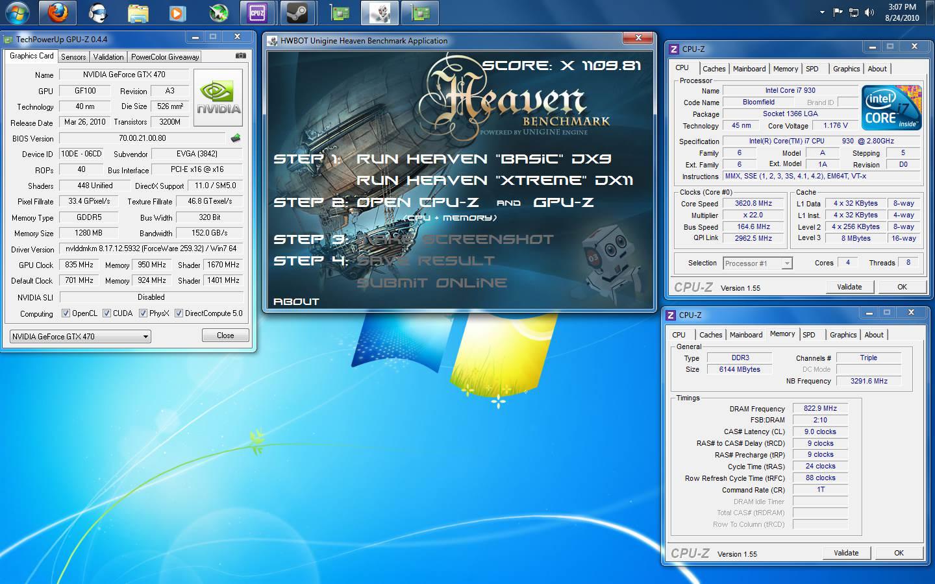The height and width of the screenshot is (584, 935).
Task: Open Steam from the taskbar
Action: [298, 13]
